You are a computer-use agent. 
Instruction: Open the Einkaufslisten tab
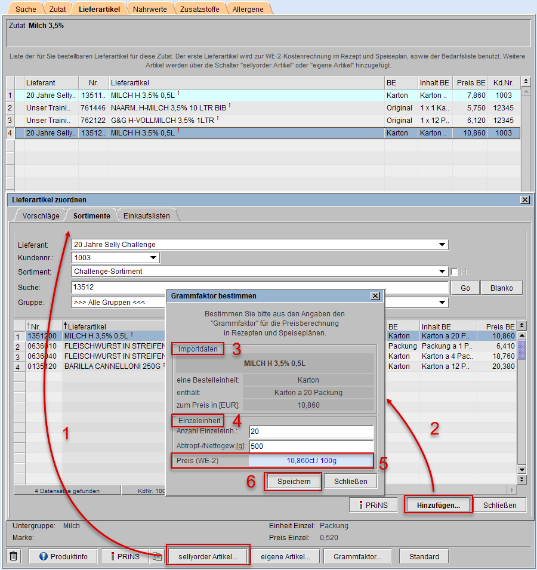tap(147, 215)
